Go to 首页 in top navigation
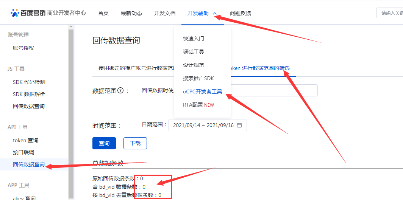 coord(103,13)
